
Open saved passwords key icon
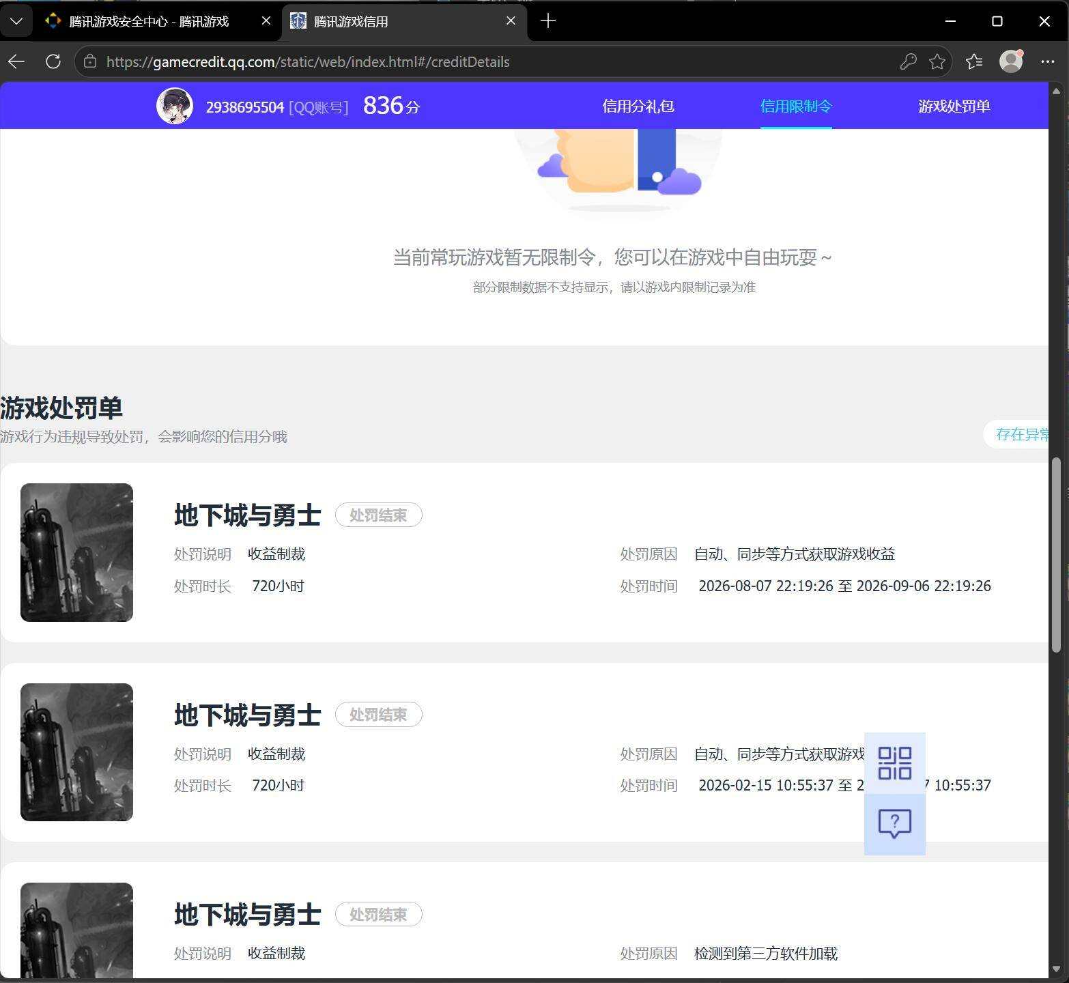pos(908,61)
